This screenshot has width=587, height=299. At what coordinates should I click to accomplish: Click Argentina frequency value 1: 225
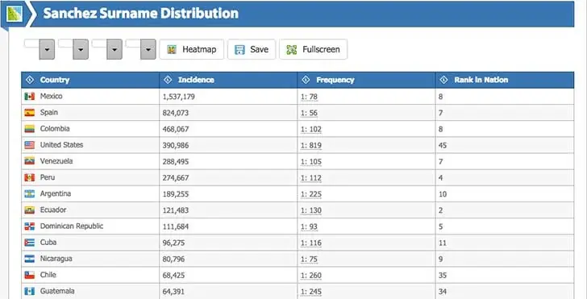pyautogui.click(x=311, y=194)
